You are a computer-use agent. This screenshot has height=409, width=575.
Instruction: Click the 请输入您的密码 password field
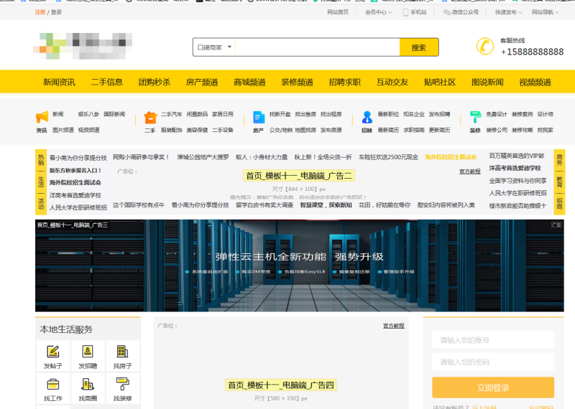[493, 362]
